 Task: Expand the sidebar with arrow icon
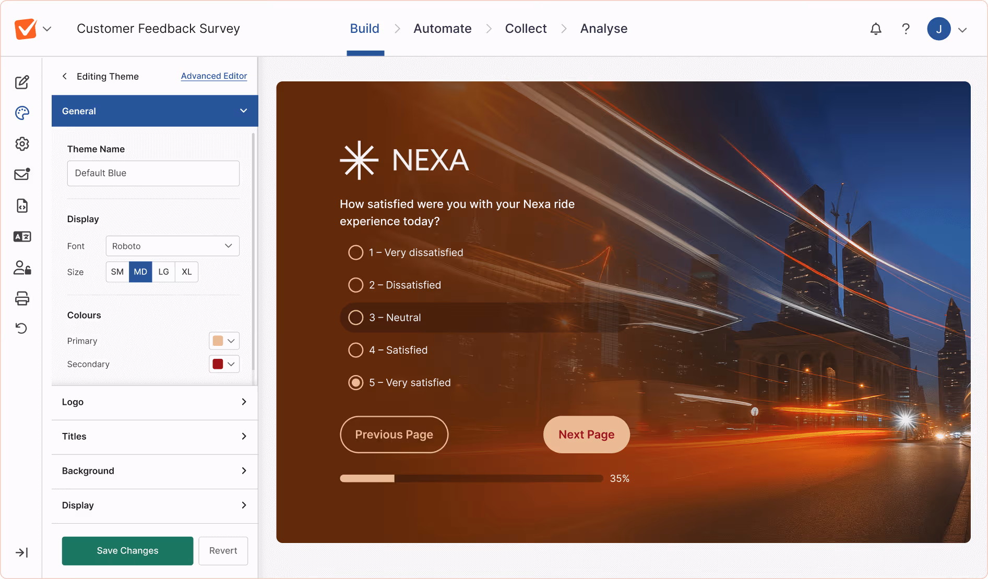pyautogui.click(x=22, y=552)
